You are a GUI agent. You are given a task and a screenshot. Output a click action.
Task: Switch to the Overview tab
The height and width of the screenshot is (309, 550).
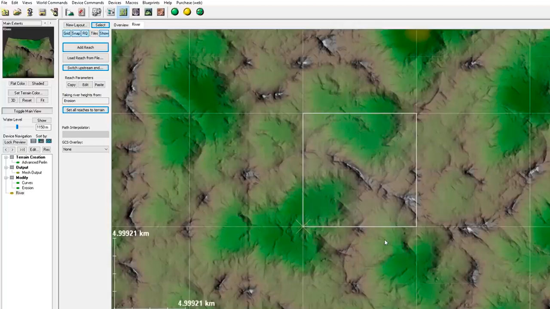pos(121,25)
